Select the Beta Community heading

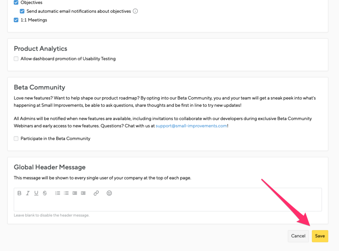click(x=40, y=87)
